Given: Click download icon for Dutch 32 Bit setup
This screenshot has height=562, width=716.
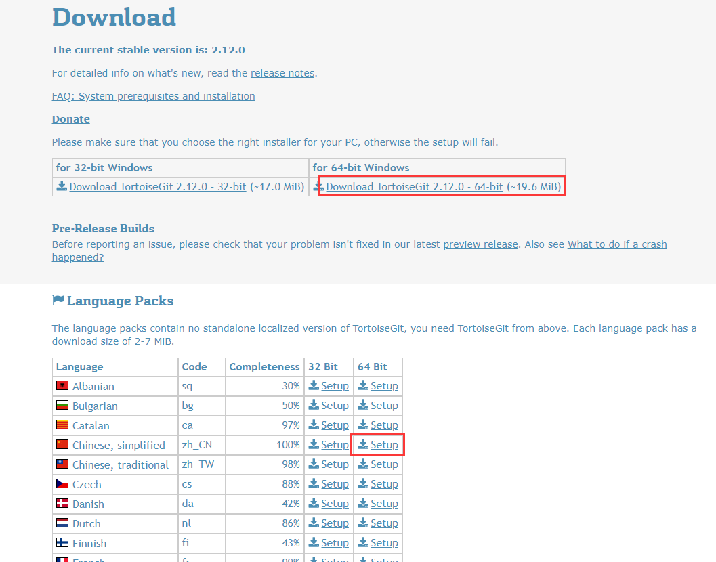Looking at the screenshot, I should point(314,523).
